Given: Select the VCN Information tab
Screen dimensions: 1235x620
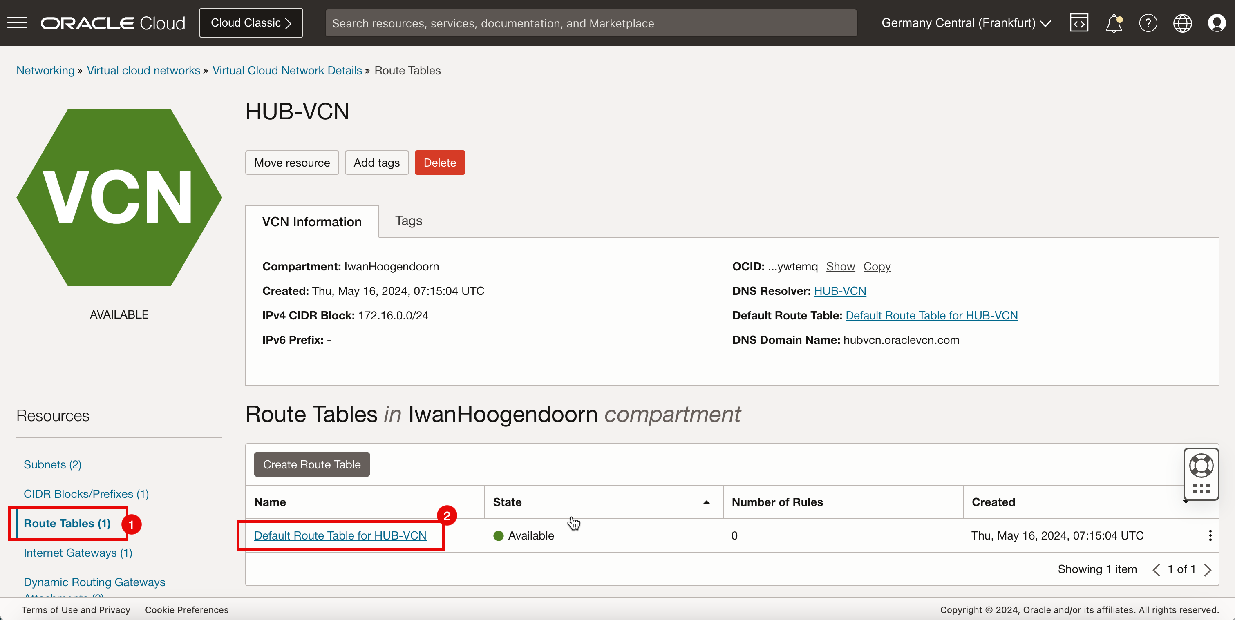Looking at the screenshot, I should 312,221.
